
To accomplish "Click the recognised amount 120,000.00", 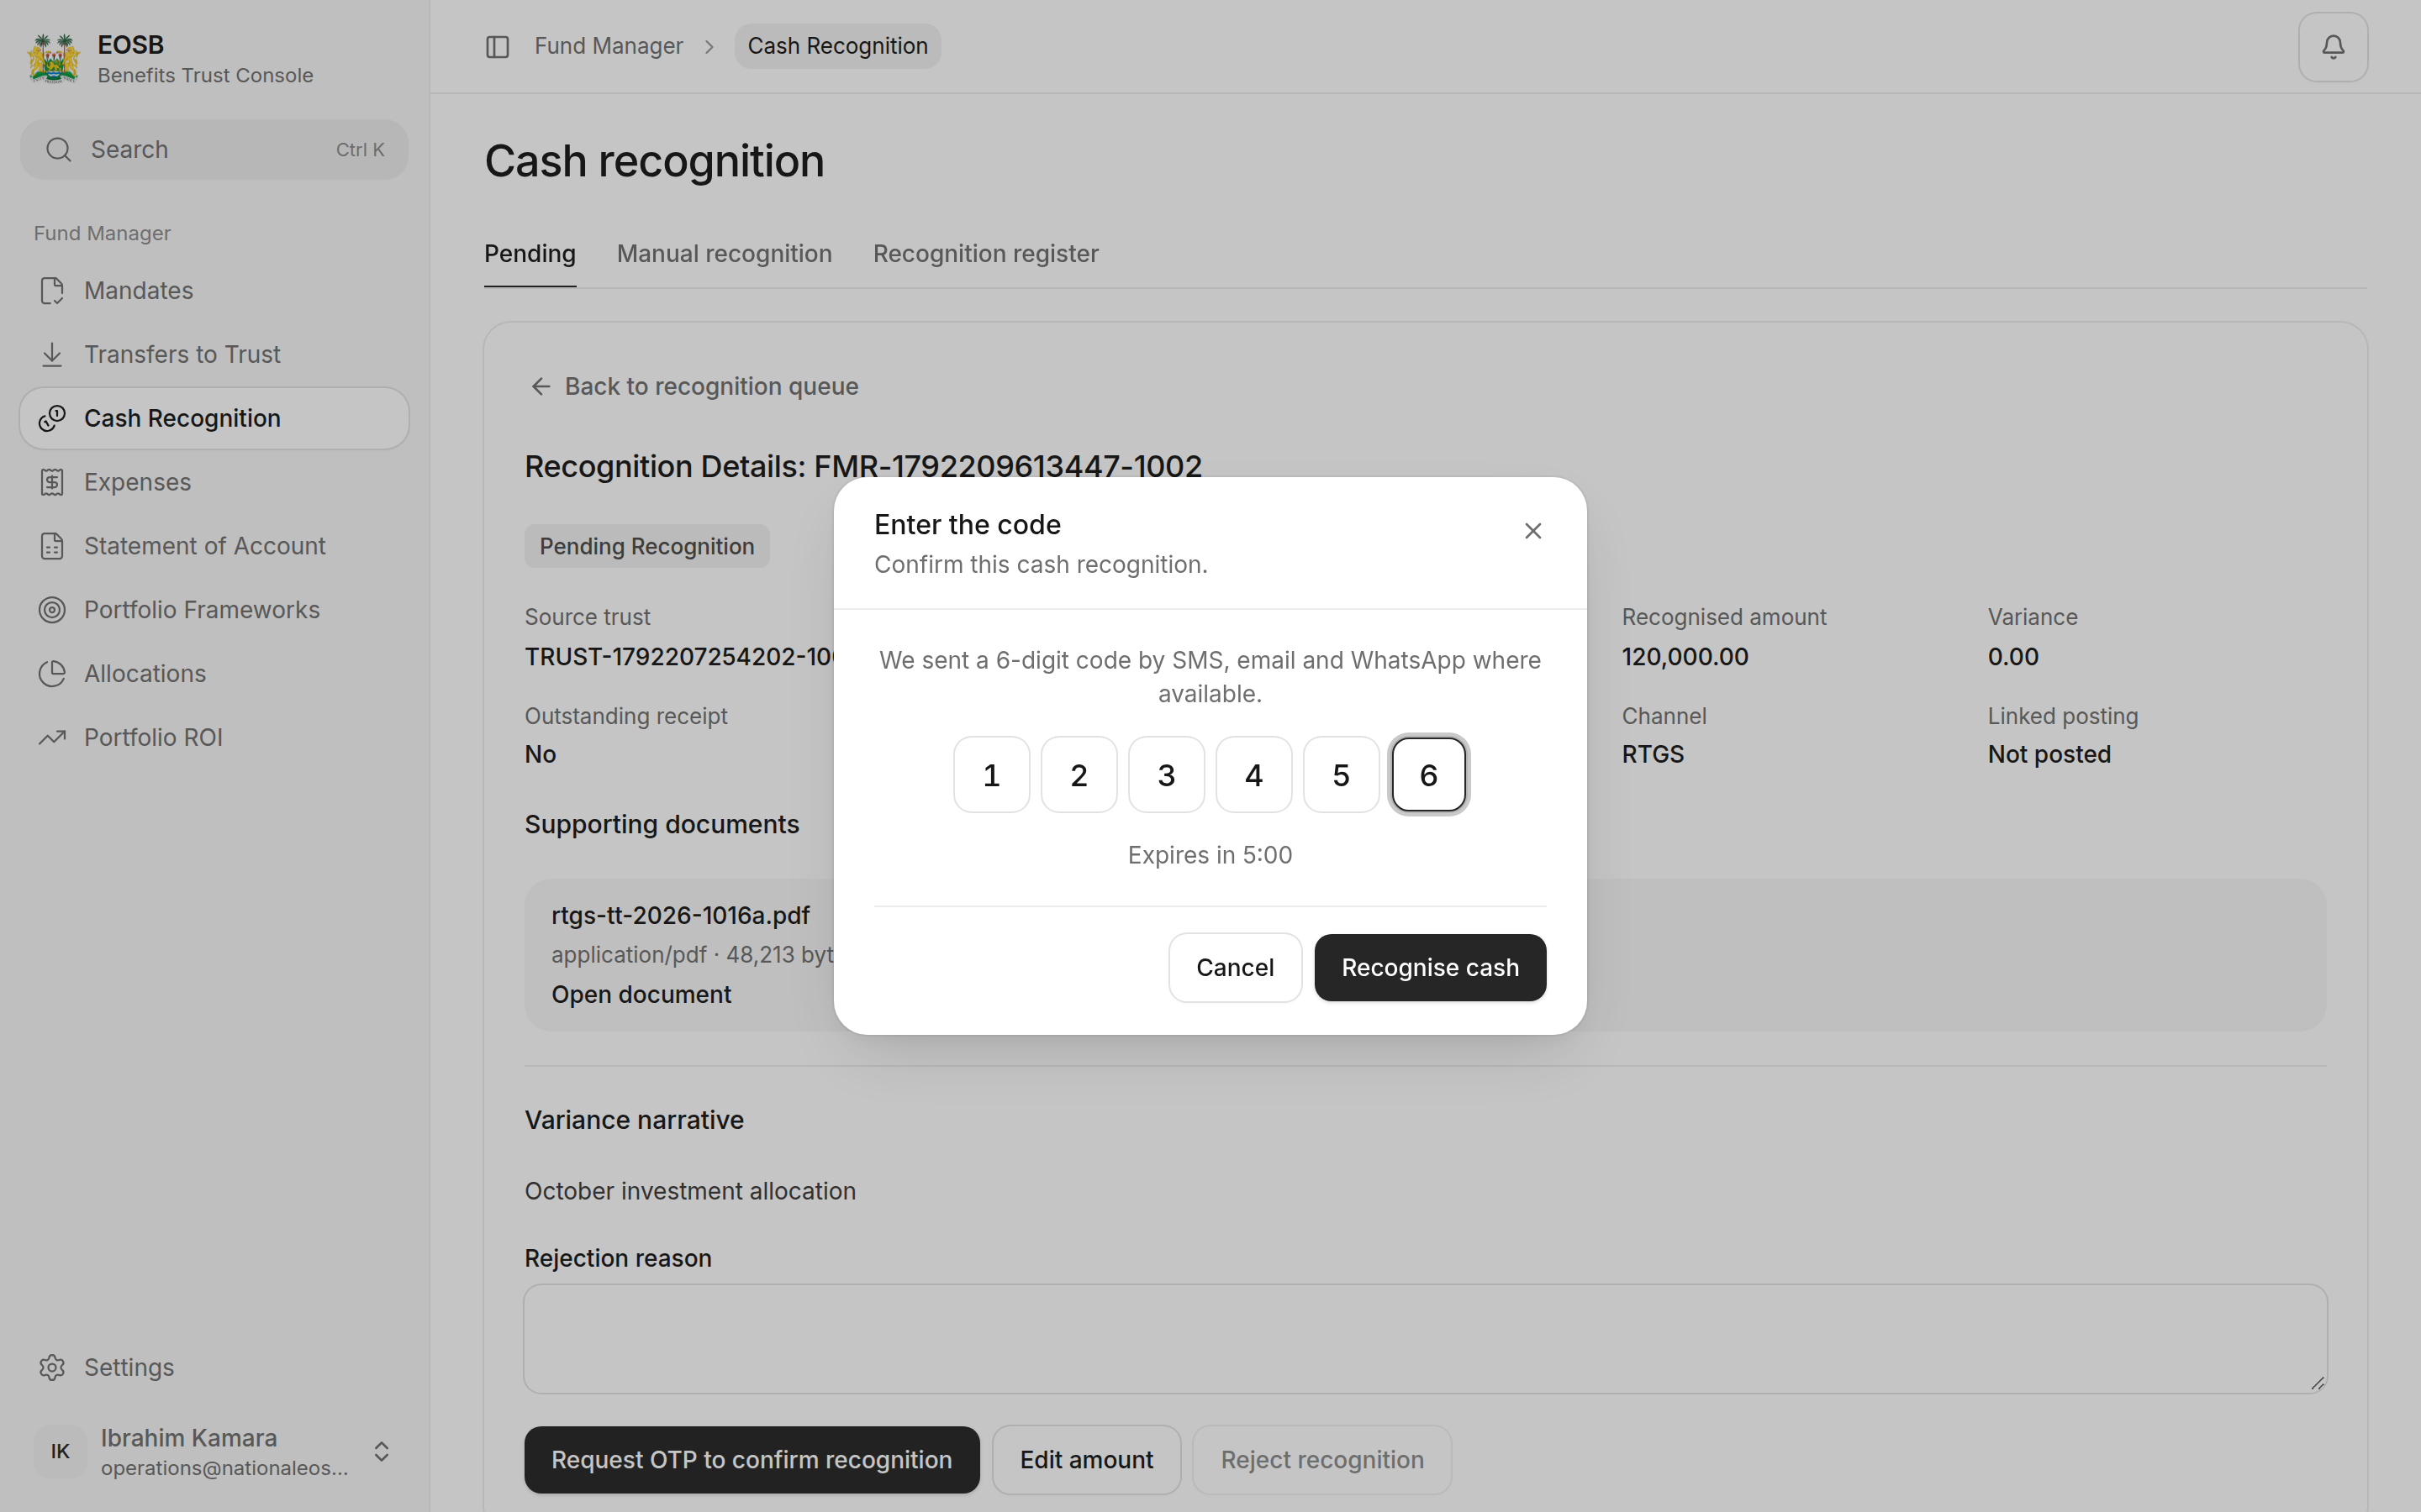I will click(x=1685, y=657).
